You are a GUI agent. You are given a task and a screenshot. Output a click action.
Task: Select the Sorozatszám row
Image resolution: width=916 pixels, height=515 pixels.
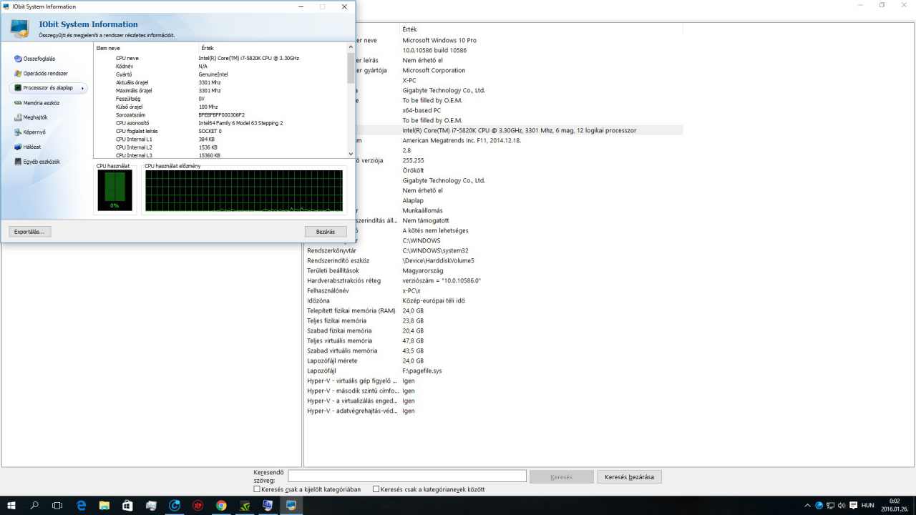[220, 114]
